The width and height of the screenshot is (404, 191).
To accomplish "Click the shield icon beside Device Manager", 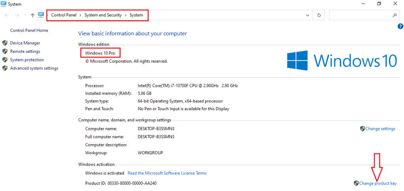I will pyautogui.click(x=5, y=43).
